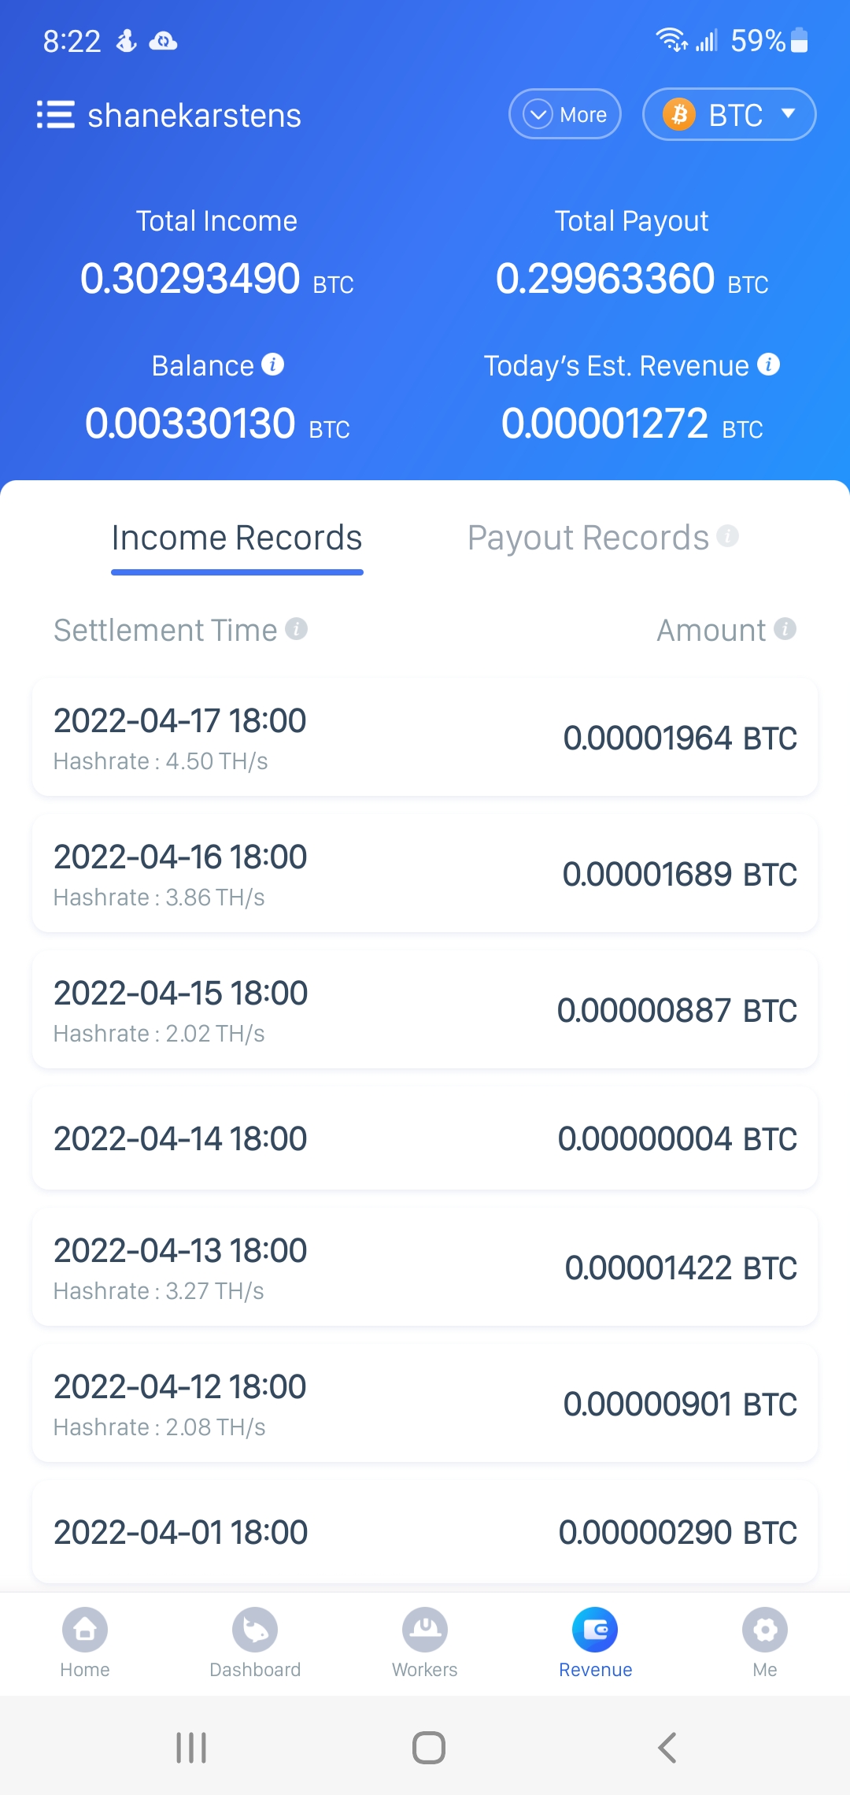Open the account list menu icon
This screenshot has width=850, height=1795.
[55, 115]
